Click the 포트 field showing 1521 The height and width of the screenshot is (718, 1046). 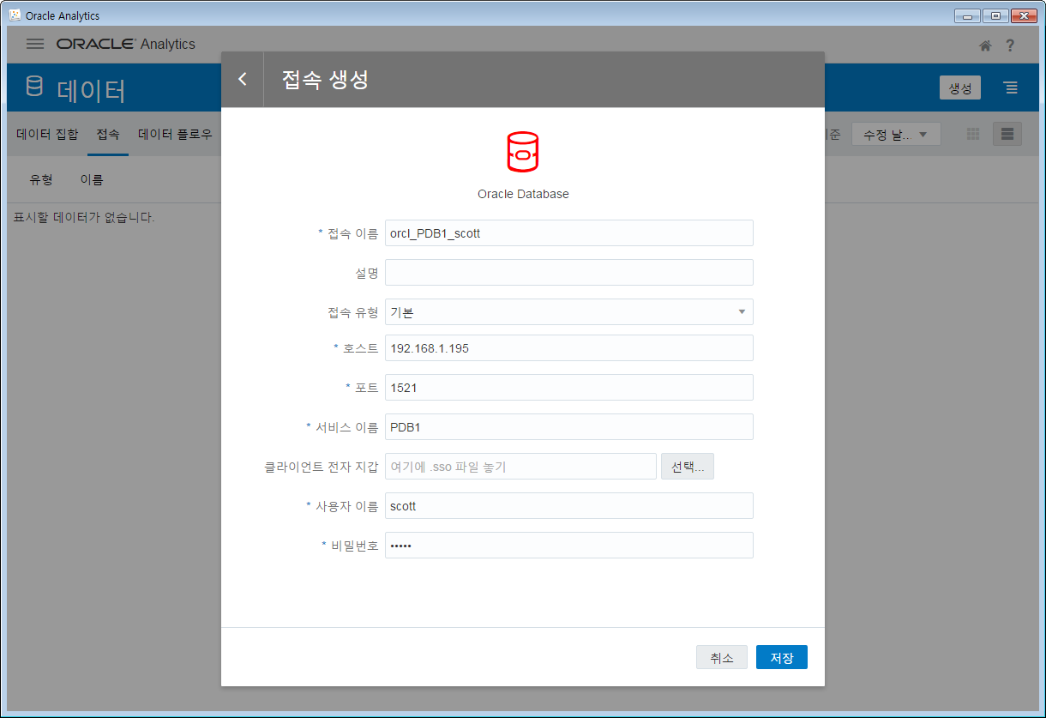(x=569, y=388)
